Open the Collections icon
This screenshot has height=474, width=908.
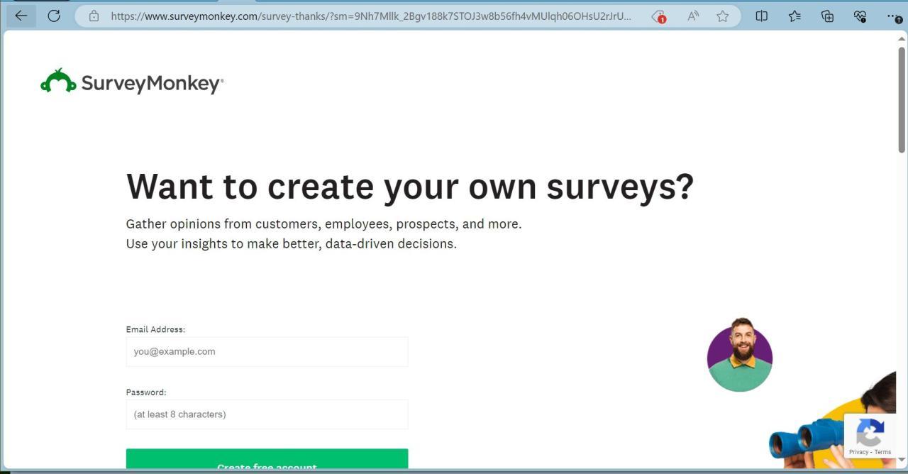click(827, 16)
